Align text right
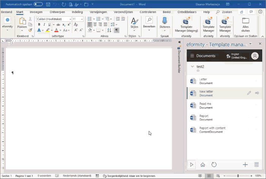266x179 pixels. pyautogui.click(x=100, y=25)
